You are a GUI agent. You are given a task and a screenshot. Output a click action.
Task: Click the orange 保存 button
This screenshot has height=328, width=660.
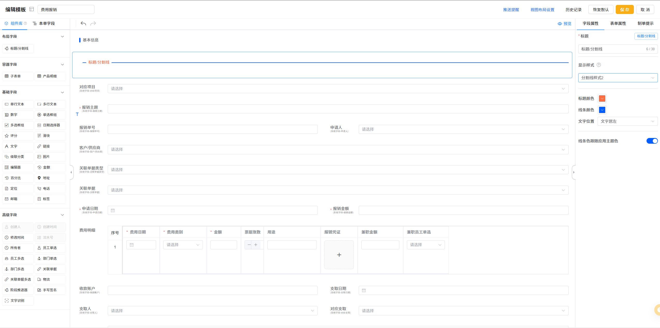(x=624, y=10)
